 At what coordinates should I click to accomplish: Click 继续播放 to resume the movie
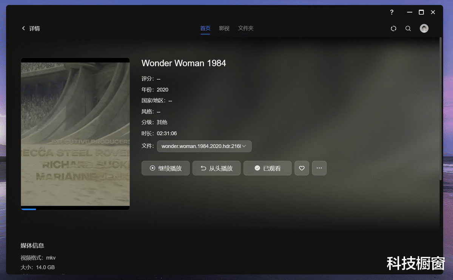pyautogui.click(x=165, y=168)
